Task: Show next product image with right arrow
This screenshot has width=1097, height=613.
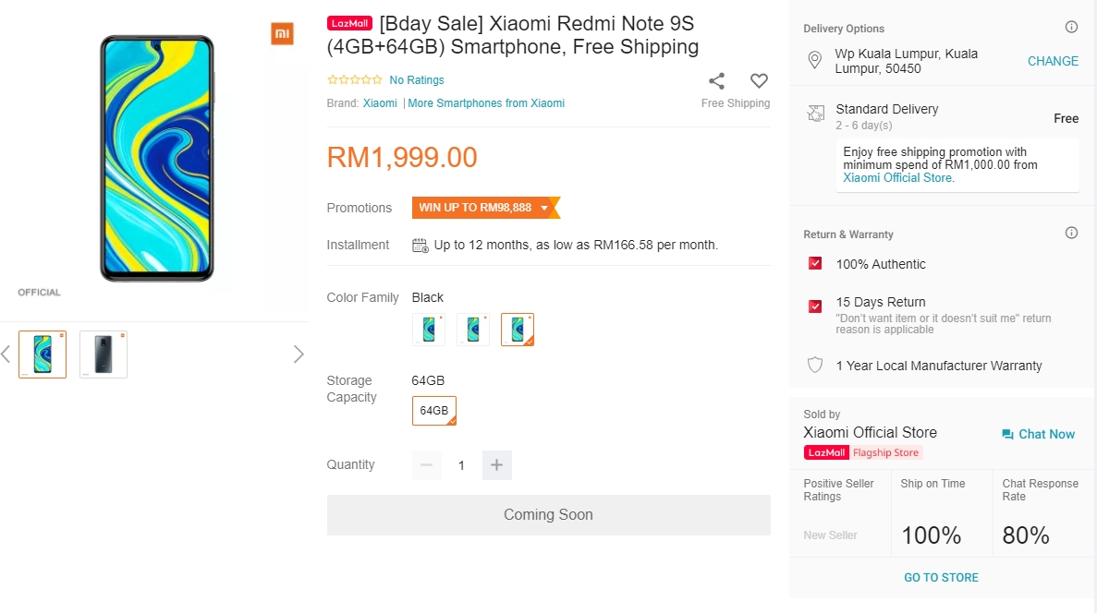Action: [299, 355]
